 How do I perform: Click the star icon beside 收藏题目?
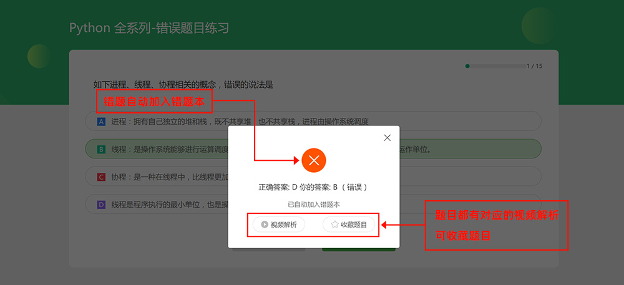tap(334, 225)
